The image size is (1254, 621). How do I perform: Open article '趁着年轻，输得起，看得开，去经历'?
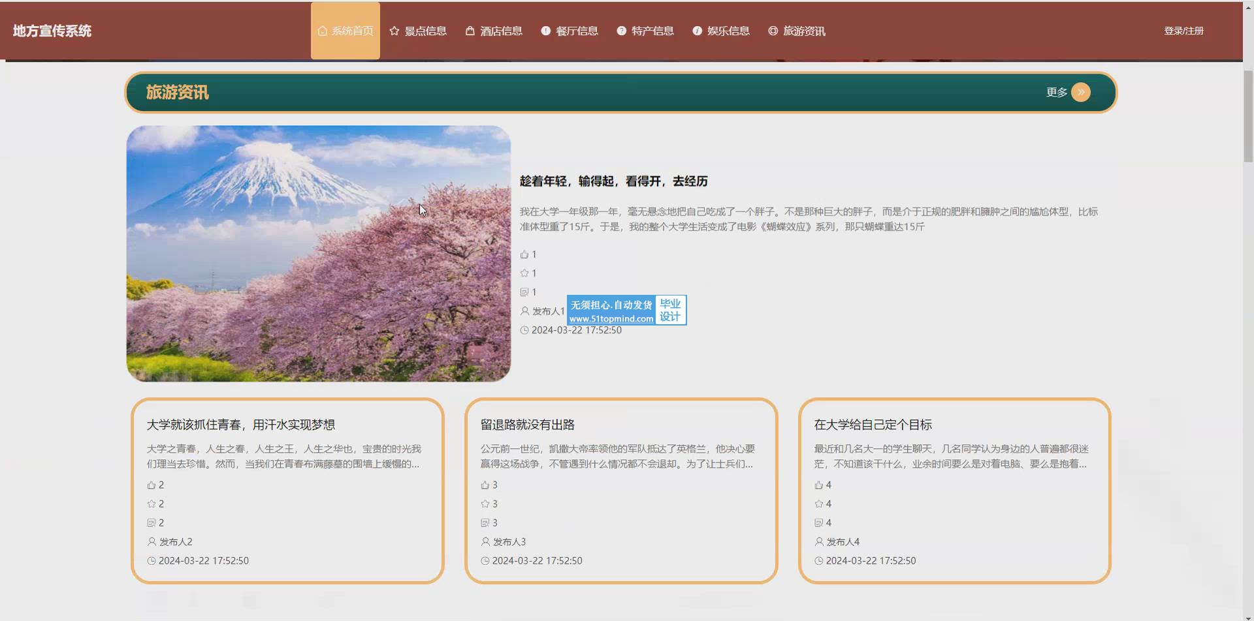[613, 181]
